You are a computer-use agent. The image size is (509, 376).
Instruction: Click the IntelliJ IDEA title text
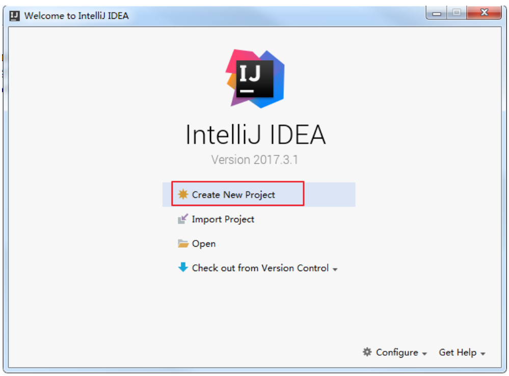tap(255, 135)
